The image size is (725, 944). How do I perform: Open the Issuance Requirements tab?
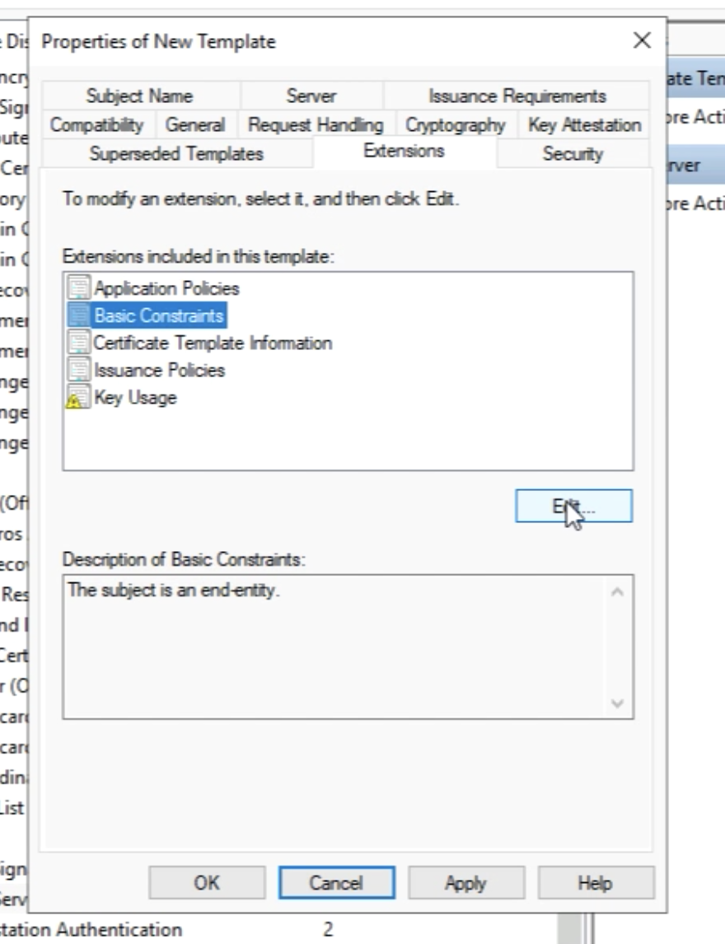click(x=517, y=96)
